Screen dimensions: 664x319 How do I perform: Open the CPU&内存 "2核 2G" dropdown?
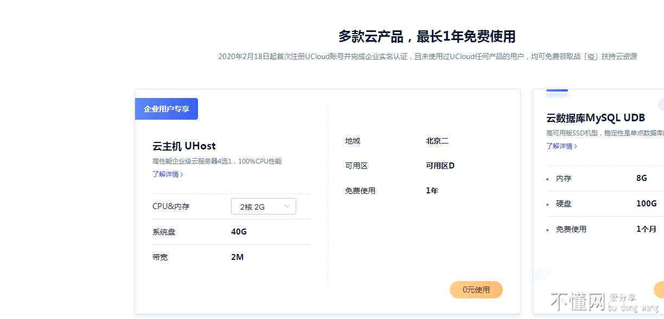pyautogui.click(x=264, y=206)
